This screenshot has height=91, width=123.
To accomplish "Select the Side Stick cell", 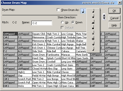I will pyautogui.click(x=39, y=51).
